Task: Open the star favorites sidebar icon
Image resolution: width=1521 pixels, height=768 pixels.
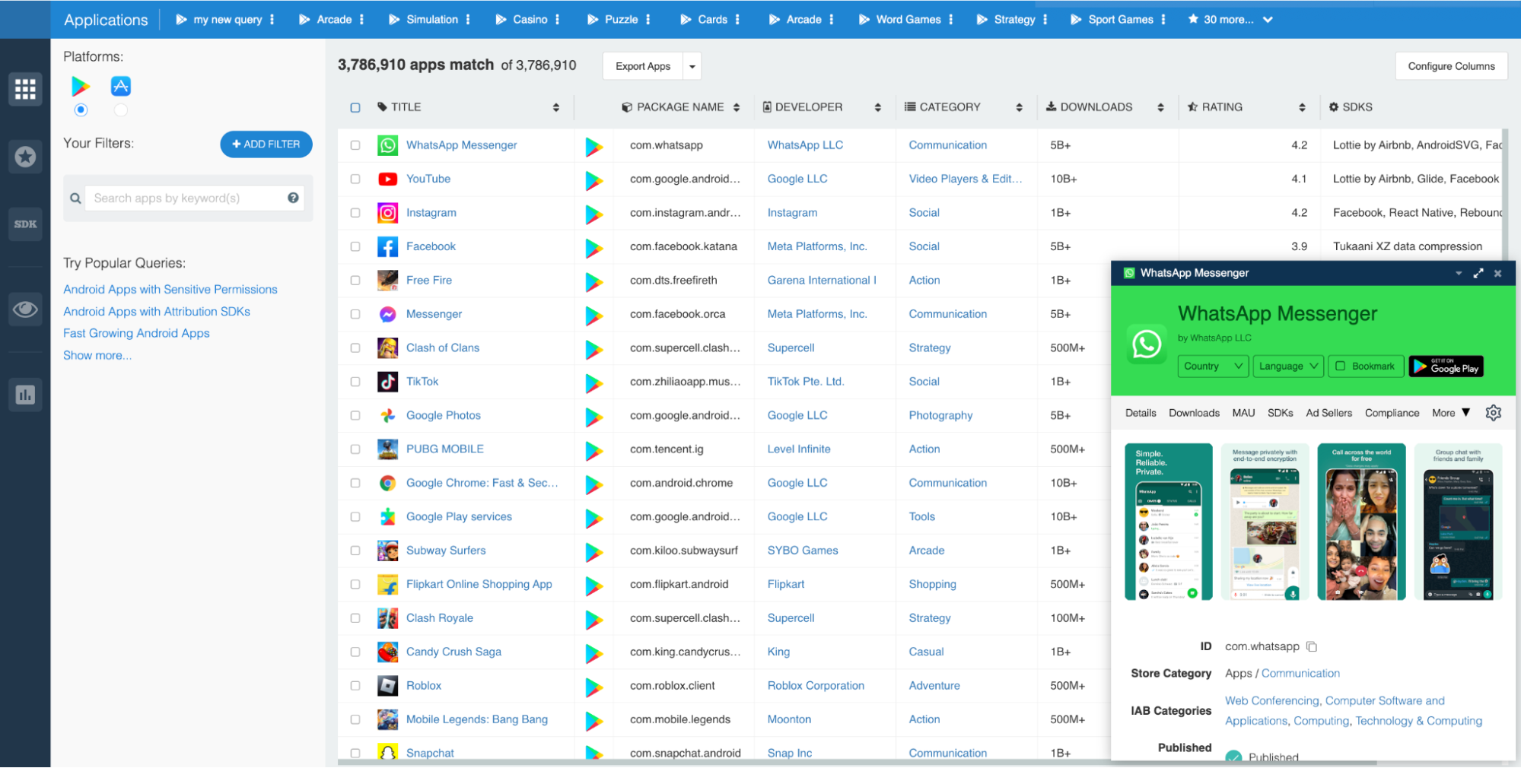Action: coord(25,157)
